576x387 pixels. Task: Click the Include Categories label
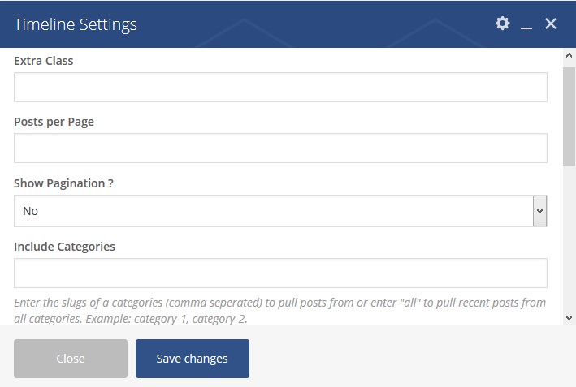tap(65, 246)
